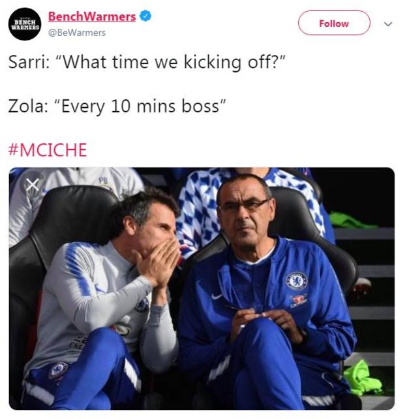Click the Chelsea crest on the blue jacket

click(296, 280)
